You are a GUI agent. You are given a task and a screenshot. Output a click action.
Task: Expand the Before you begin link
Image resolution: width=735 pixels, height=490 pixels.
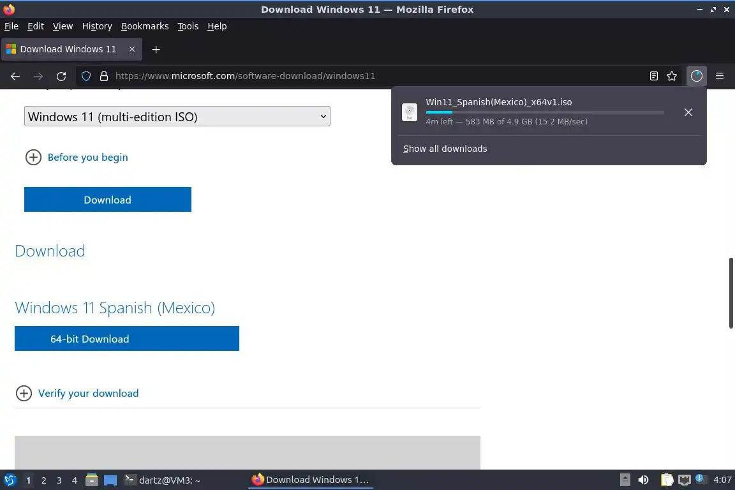click(87, 157)
